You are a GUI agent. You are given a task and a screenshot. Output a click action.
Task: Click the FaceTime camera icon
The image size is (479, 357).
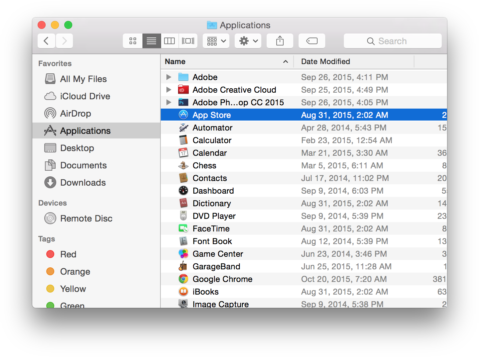click(x=183, y=228)
